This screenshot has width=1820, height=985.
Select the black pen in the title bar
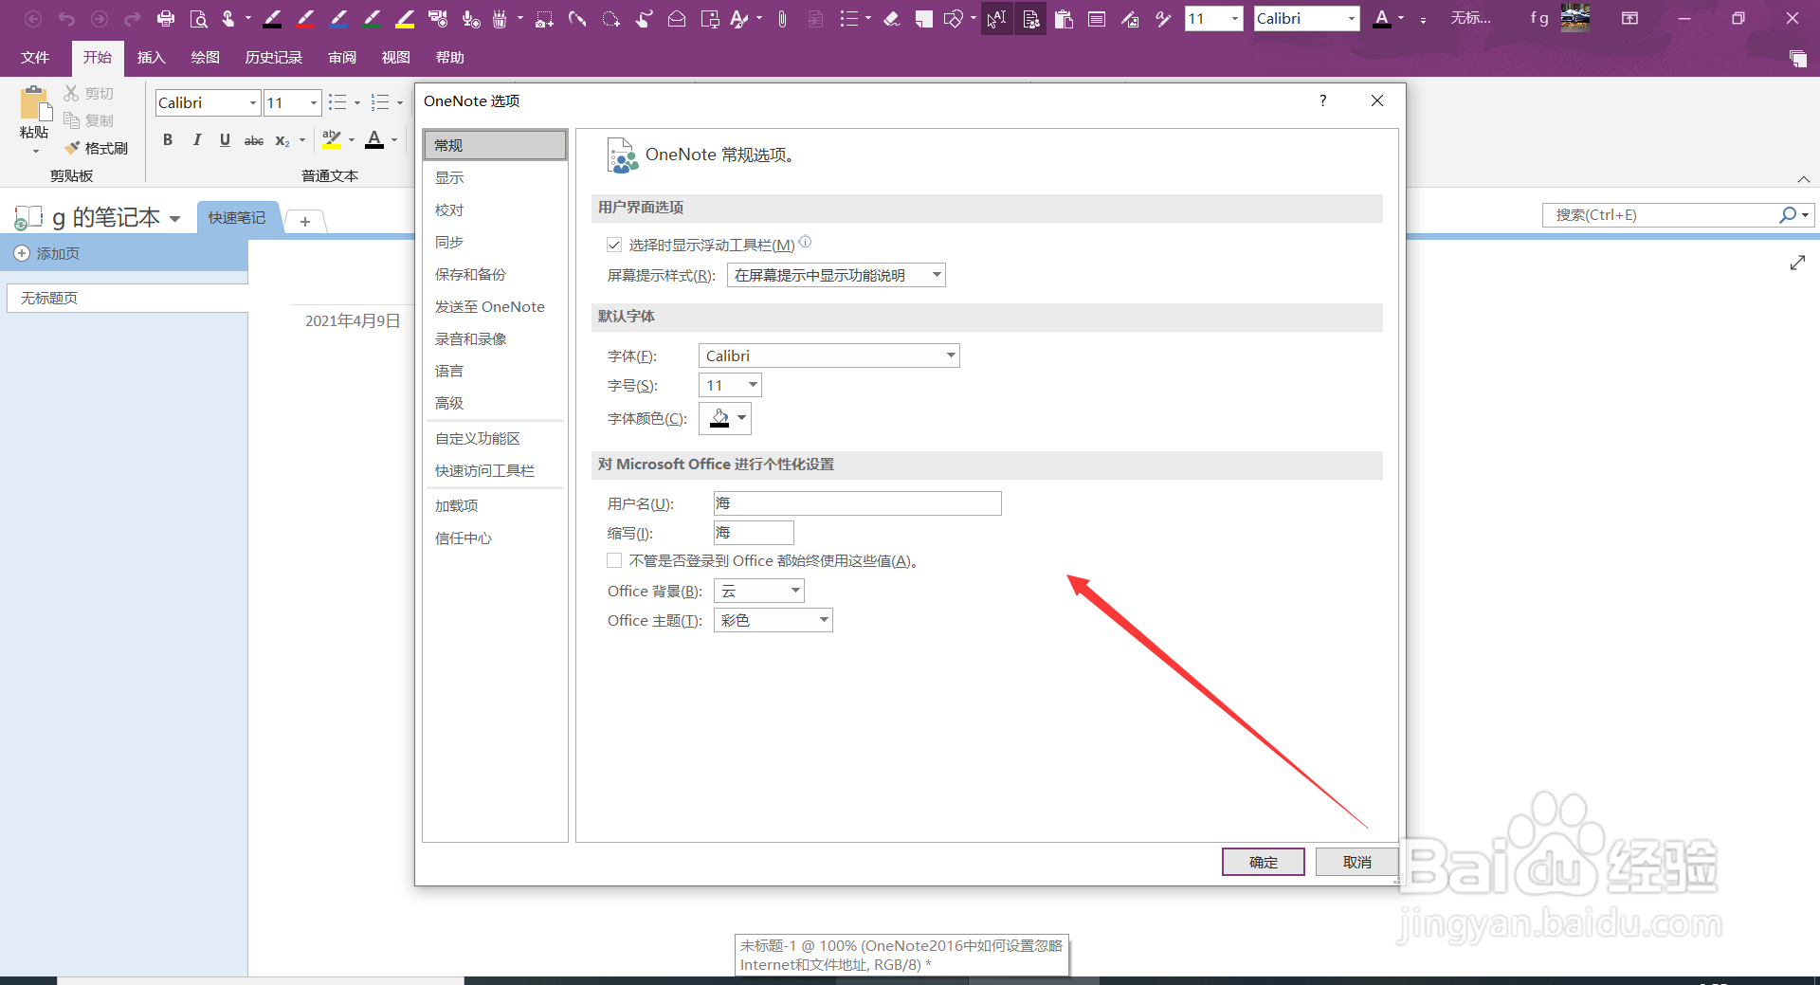click(x=272, y=18)
